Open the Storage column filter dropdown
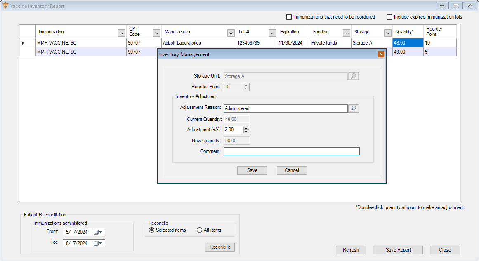The image size is (479, 261). (x=387, y=33)
